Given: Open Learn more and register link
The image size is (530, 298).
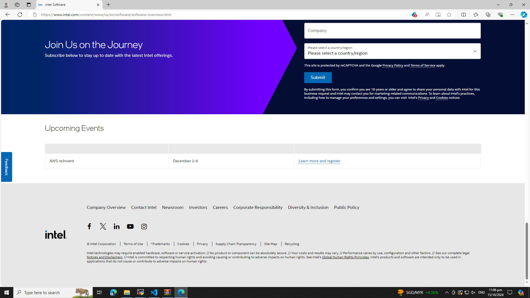Looking at the screenshot, I should point(319,161).
